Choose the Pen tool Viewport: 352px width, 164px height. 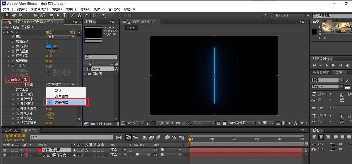tap(58, 15)
